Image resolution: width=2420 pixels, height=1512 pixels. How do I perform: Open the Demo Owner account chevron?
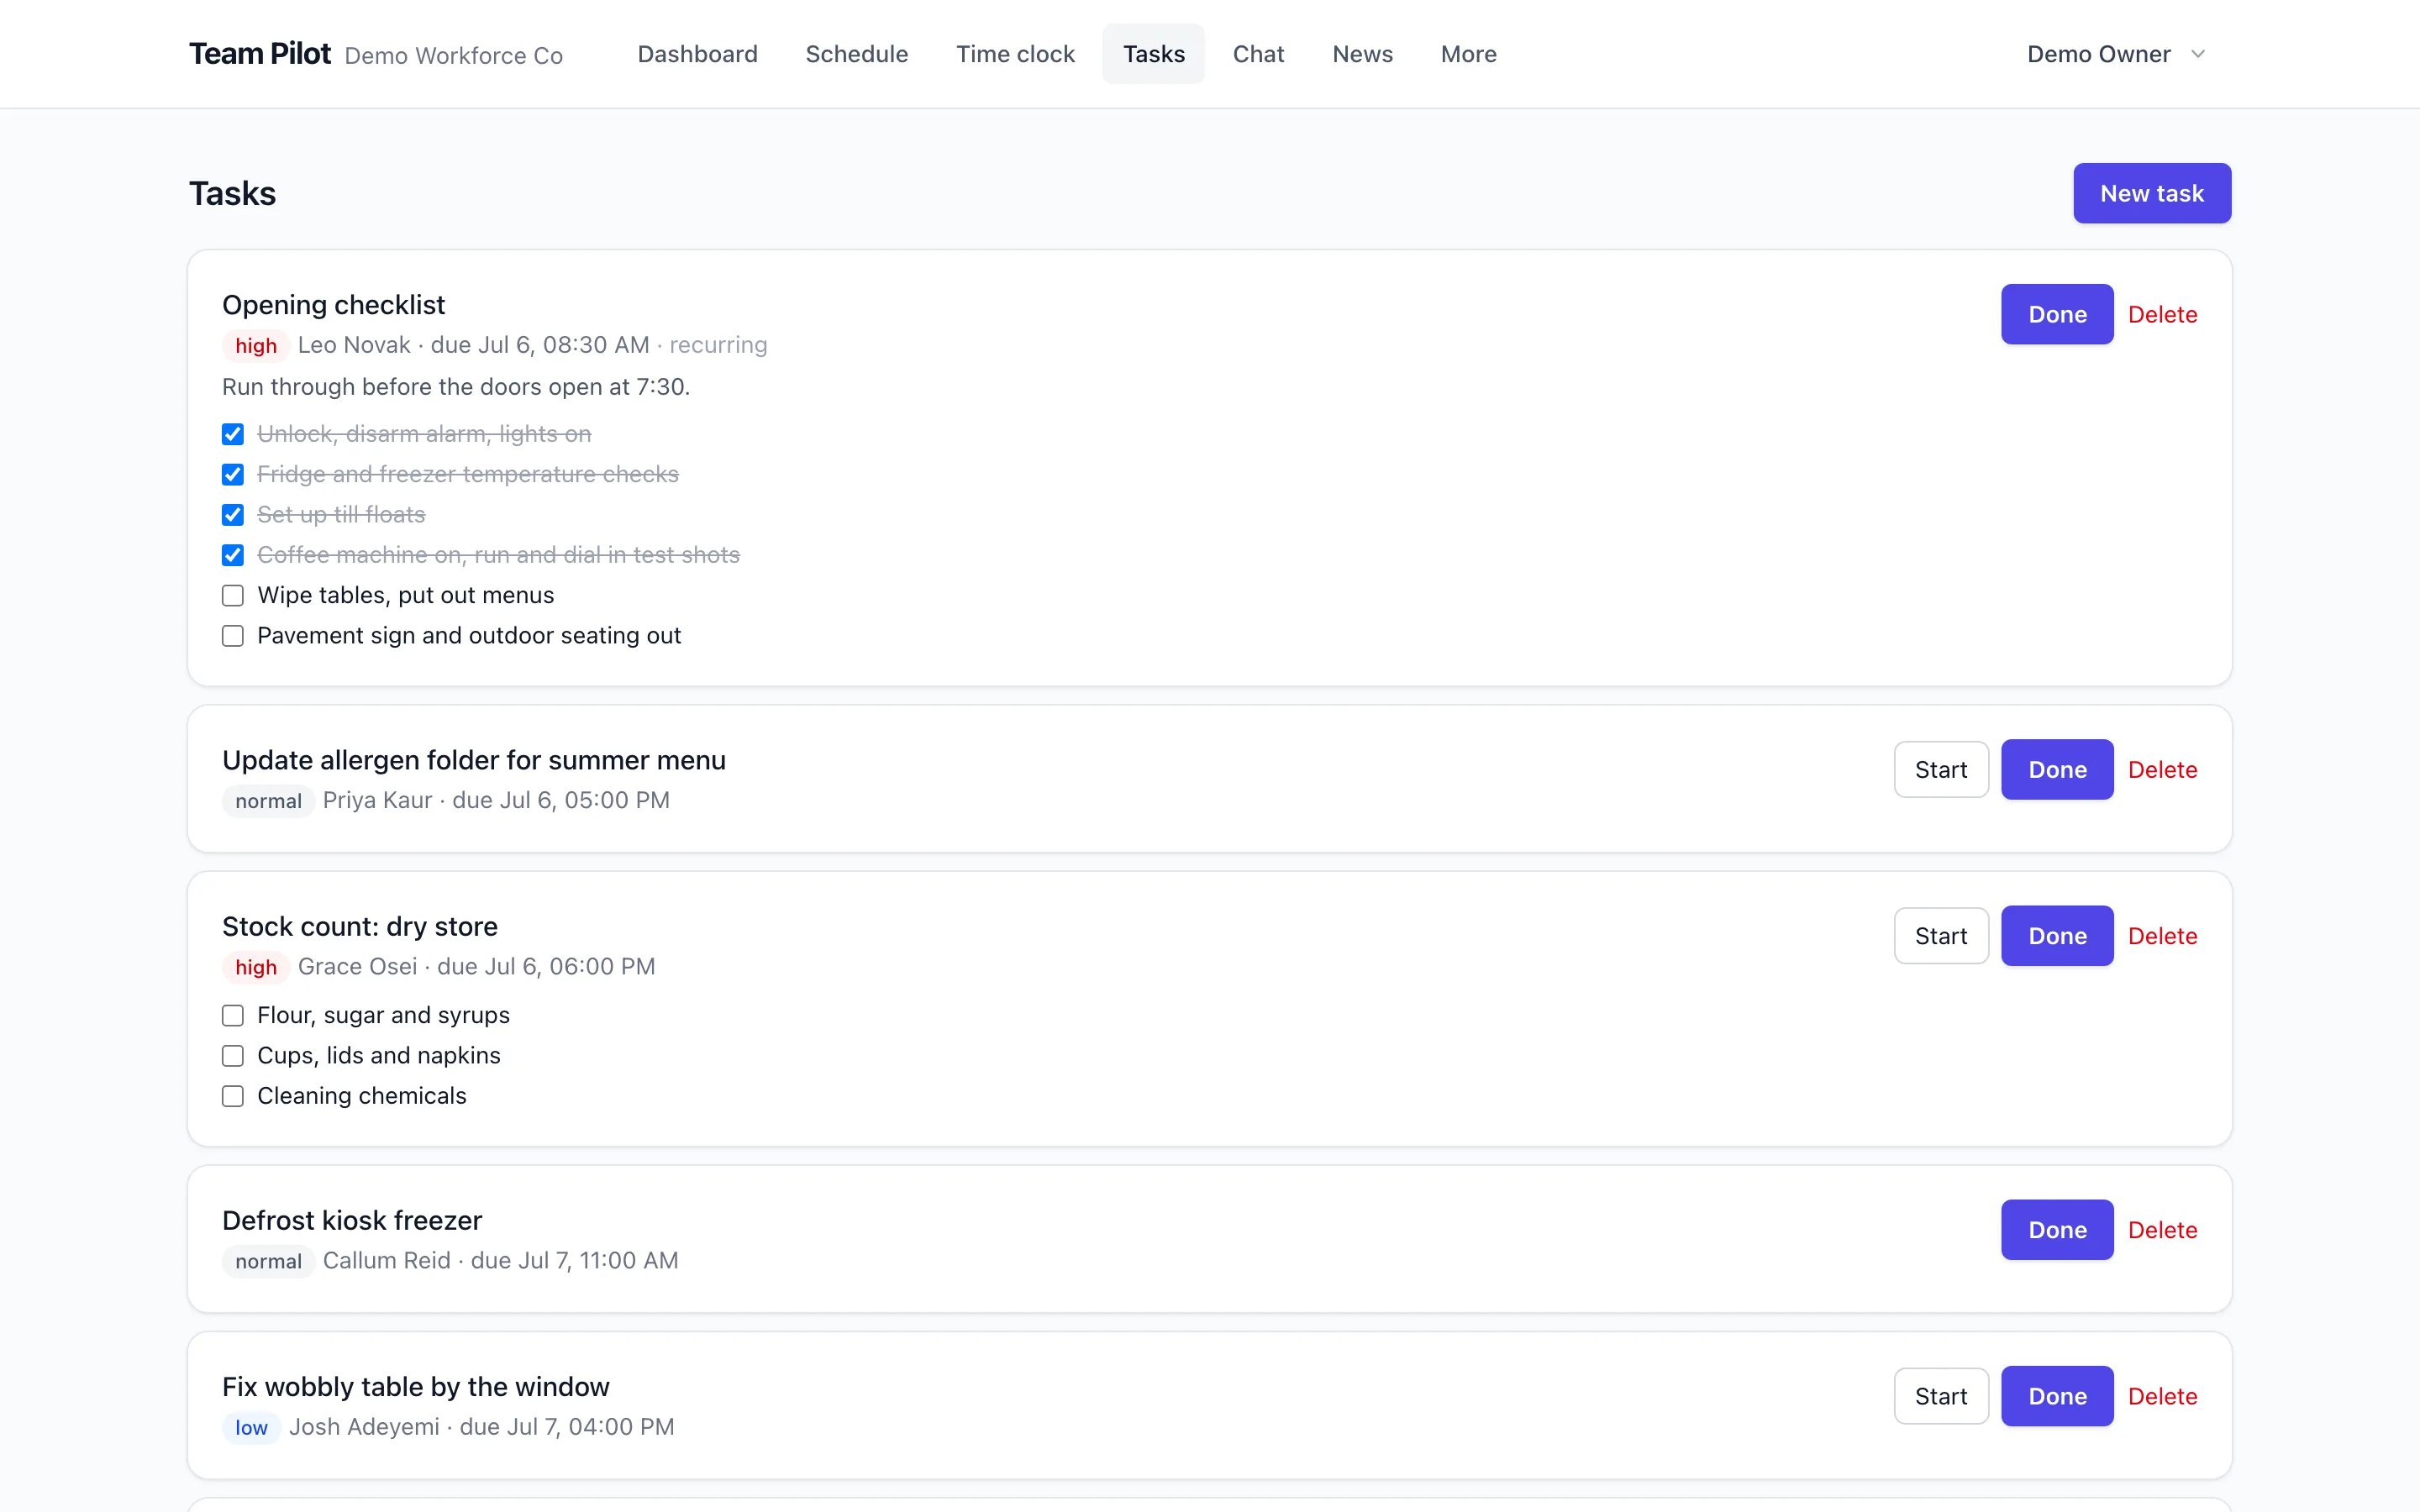click(x=2198, y=54)
